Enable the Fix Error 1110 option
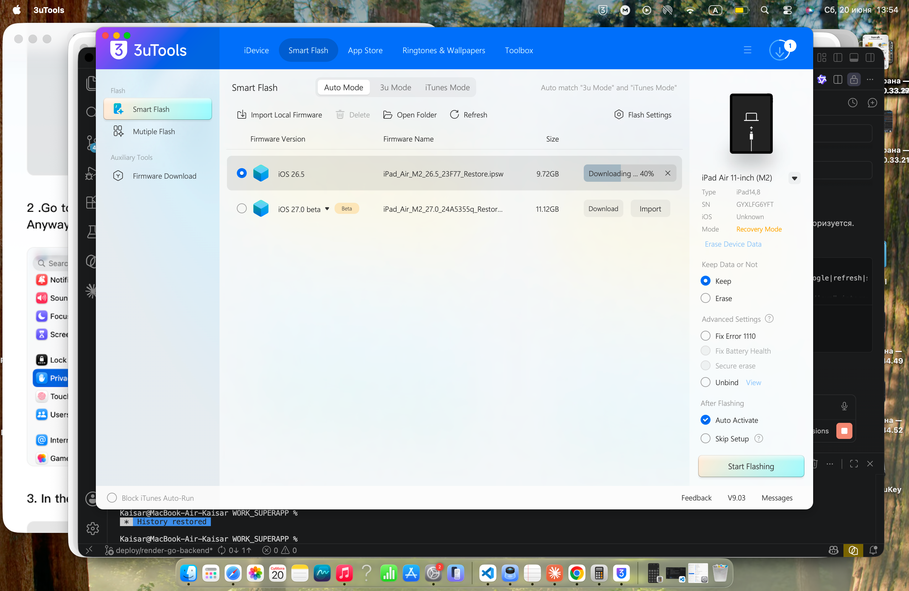The height and width of the screenshot is (591, 909). [x=706, y=336]
